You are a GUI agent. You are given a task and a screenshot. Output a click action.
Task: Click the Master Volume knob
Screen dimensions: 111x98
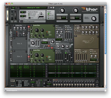click(x=94, y=18)
